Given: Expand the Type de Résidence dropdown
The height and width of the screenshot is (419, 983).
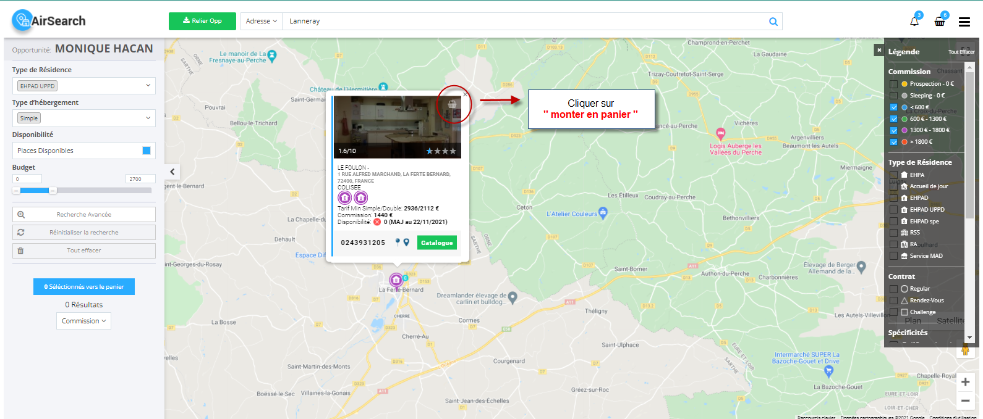Looking at the screenshot, I should pos(83,86).
